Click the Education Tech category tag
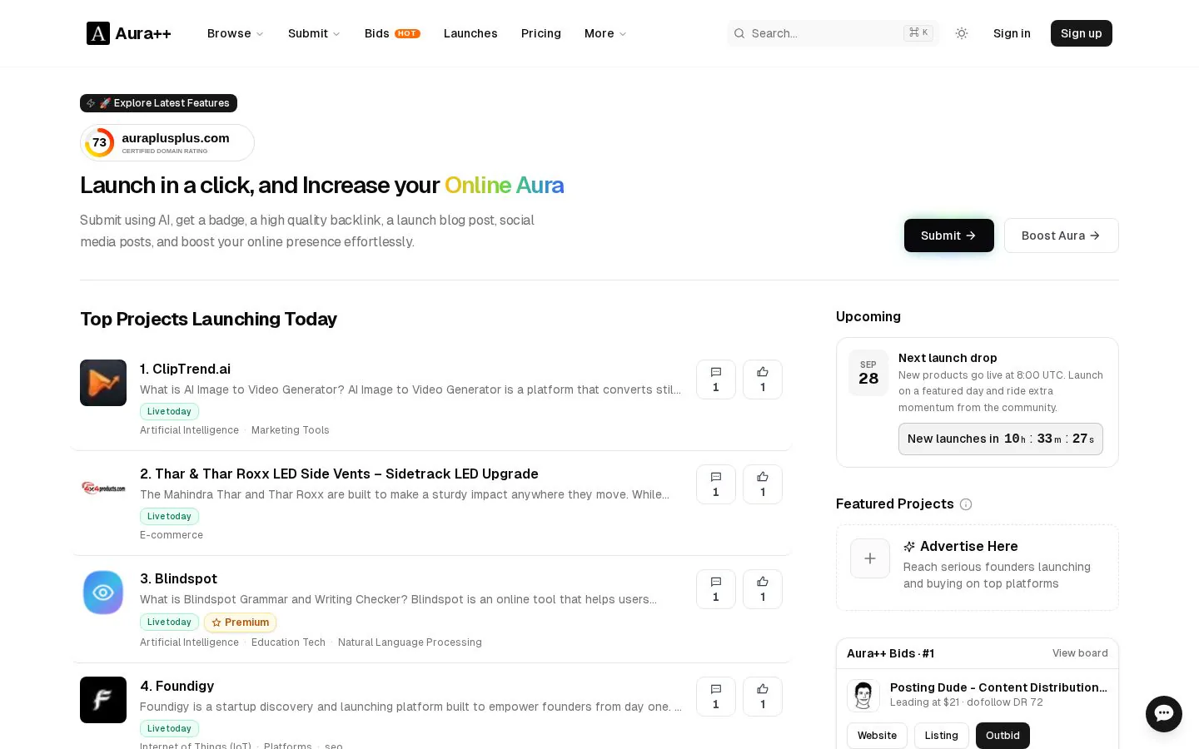The width and height of the screenshot is (1199, 749). pyautogui.click(x=288, y=642)
